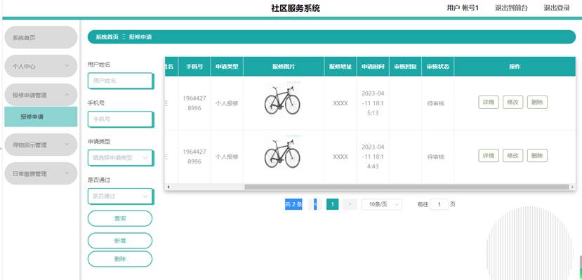Click the 用户 帐号1 label
Viewport: 582px width, 280px height.
(x=463, y=8)
